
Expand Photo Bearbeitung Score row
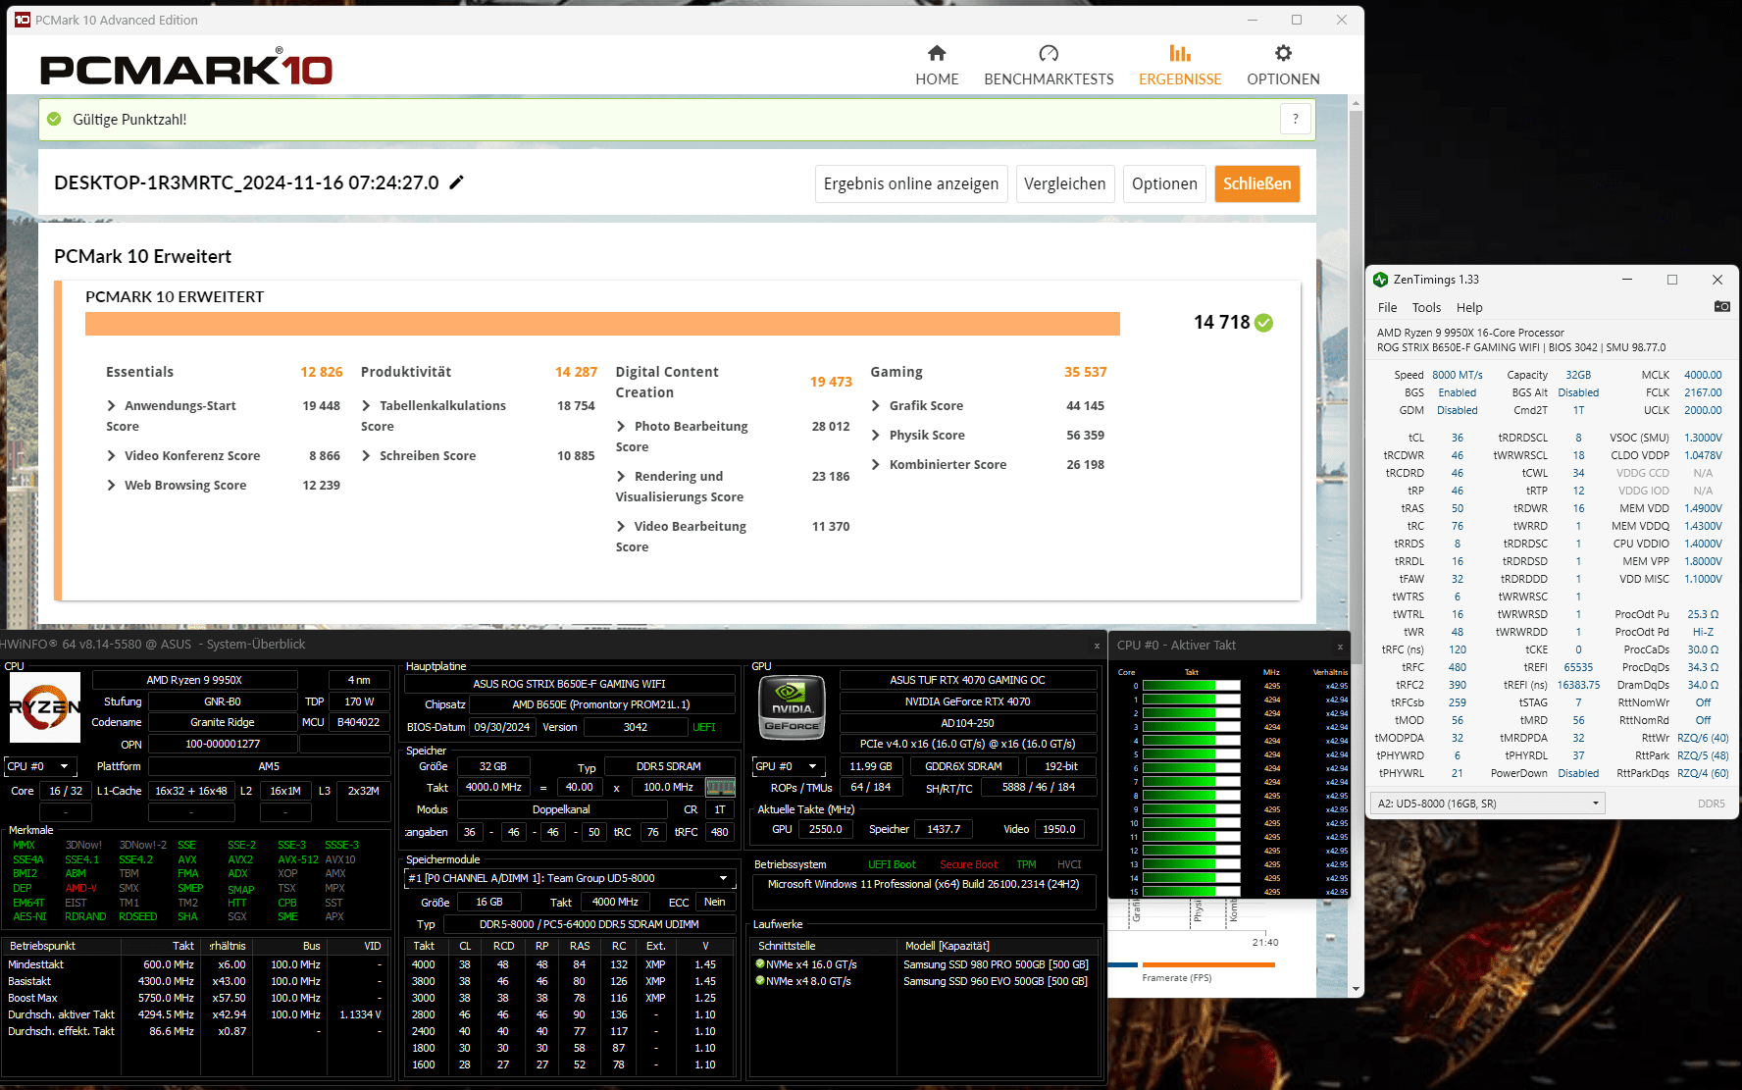click(622, 426)
